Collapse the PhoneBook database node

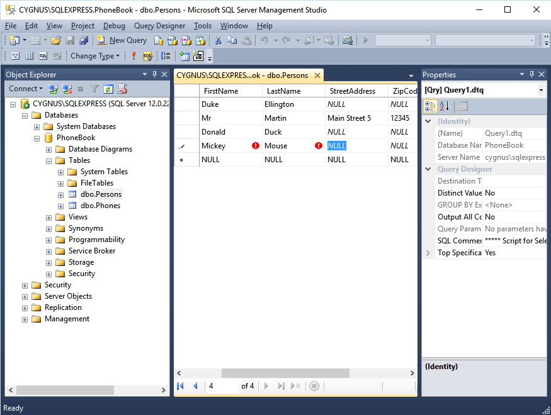point(37,138)
